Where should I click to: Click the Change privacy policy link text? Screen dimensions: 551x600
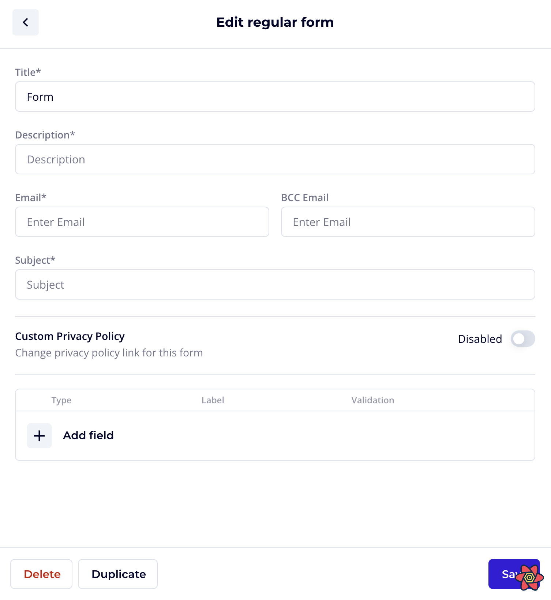(x=109, y=353)
